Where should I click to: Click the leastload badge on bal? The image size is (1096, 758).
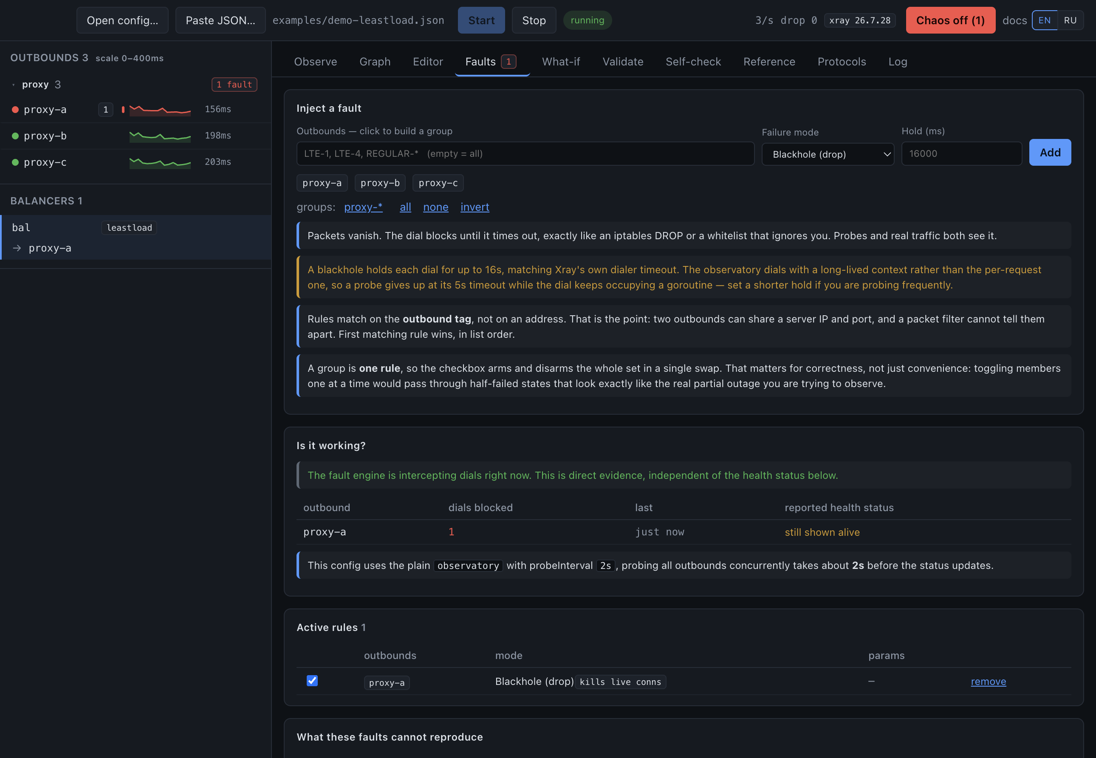(129, 228)
